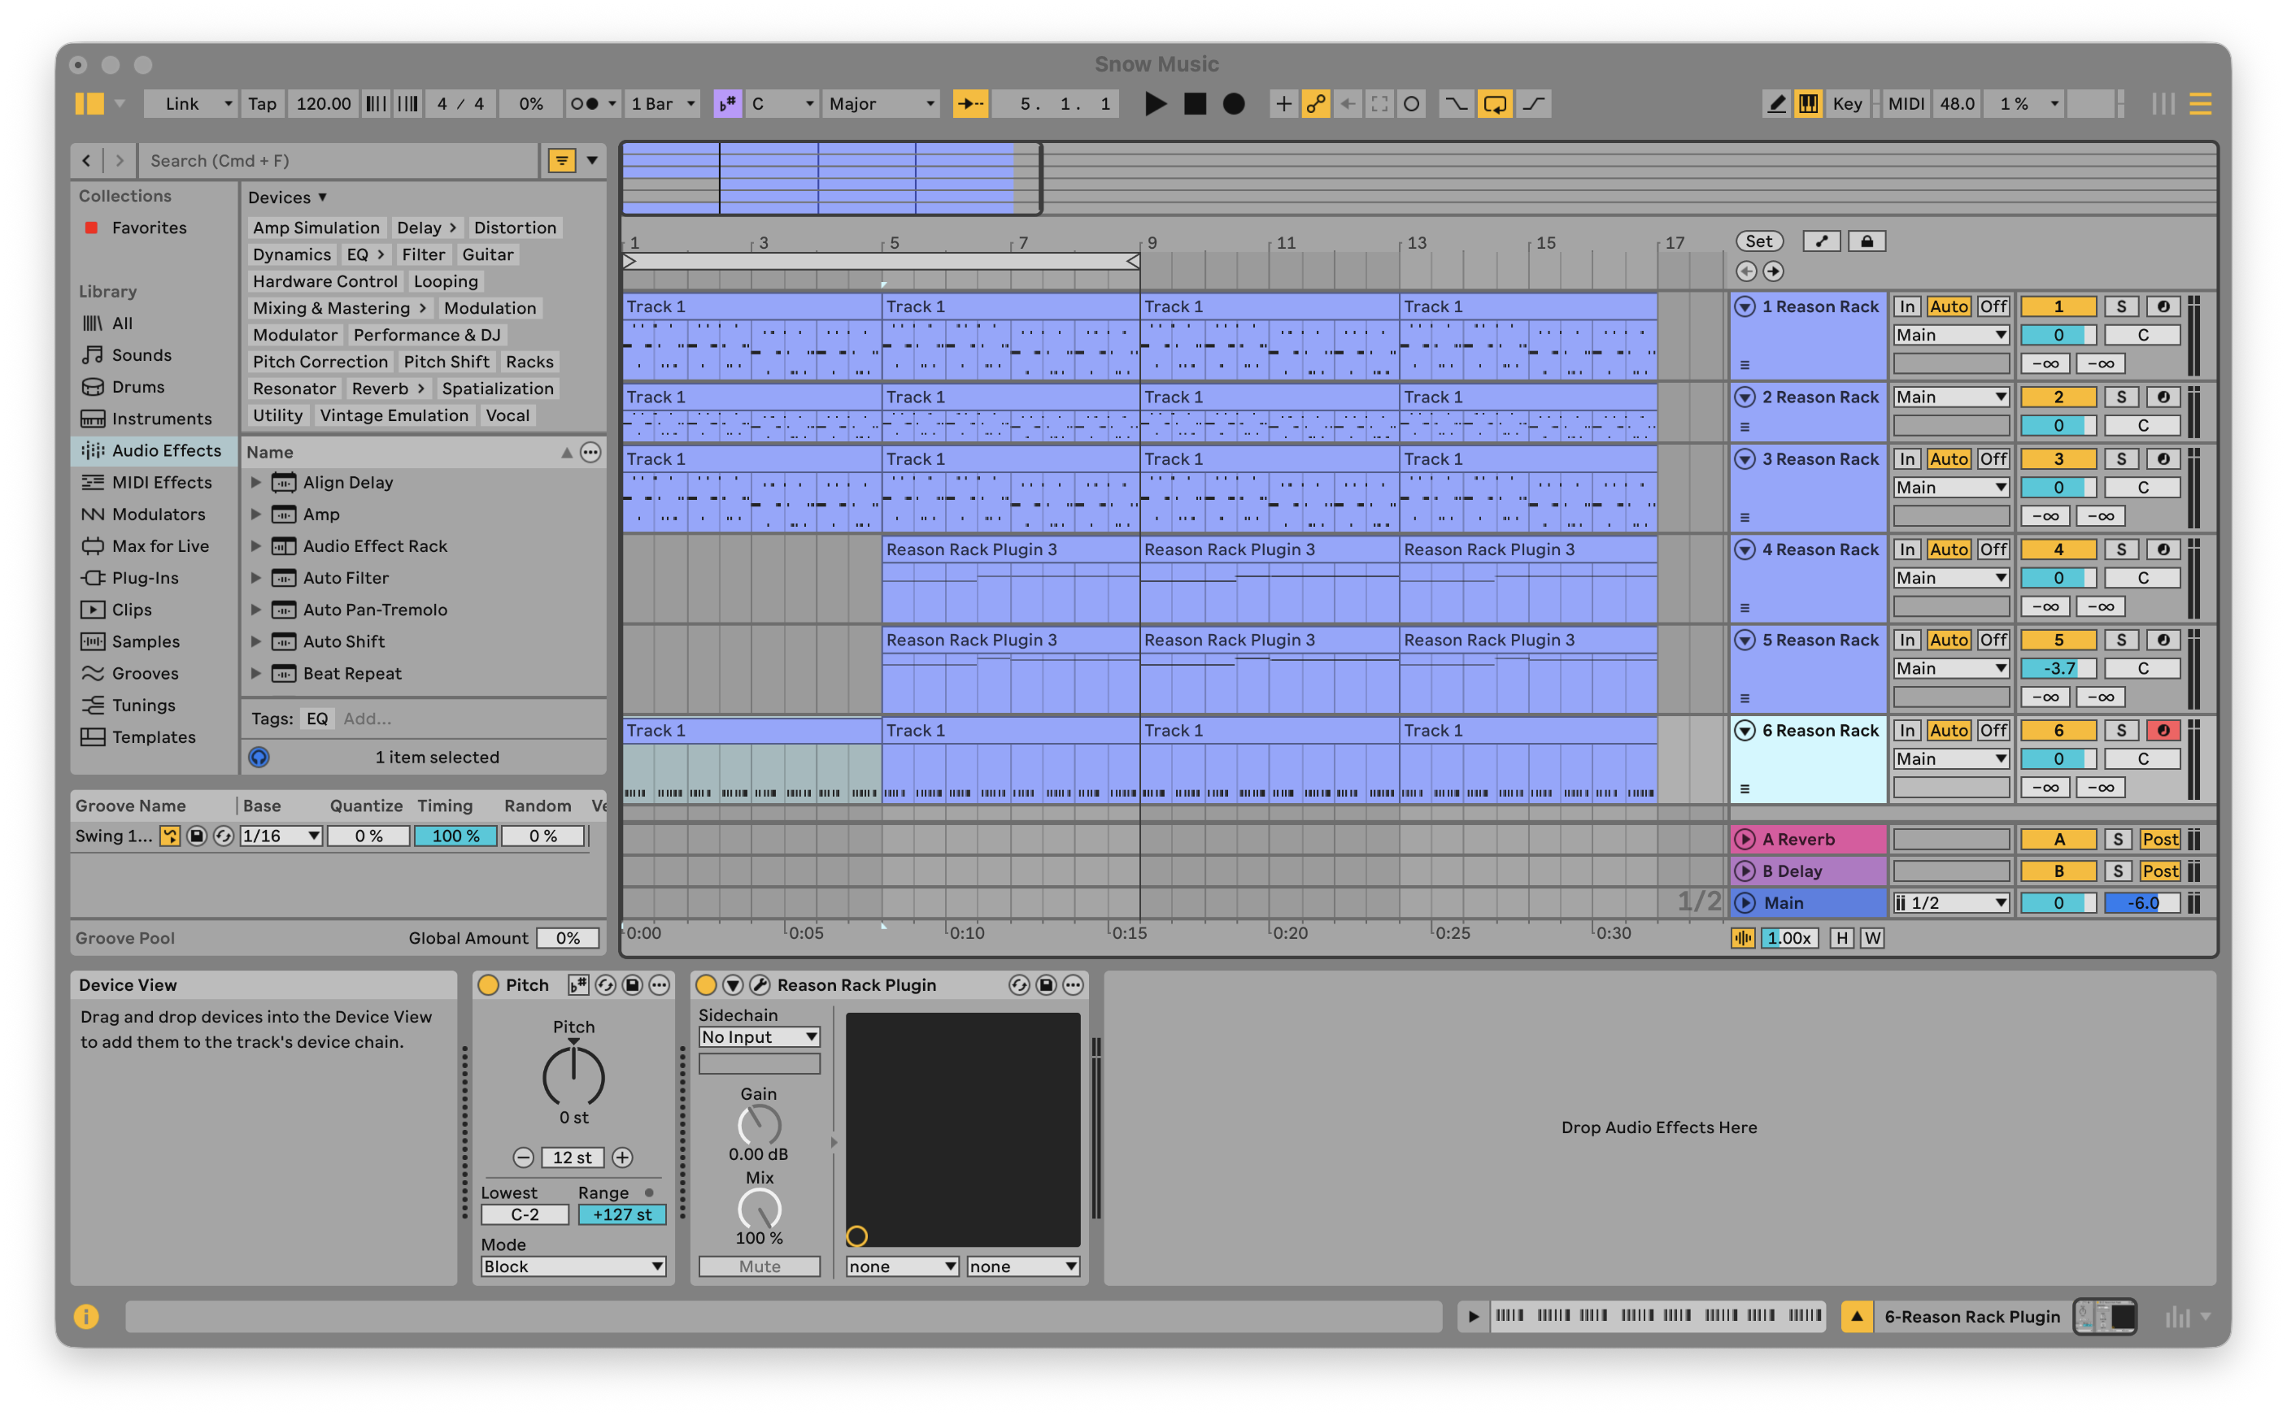Activate Draw Mode pencil icon

(x=1775, y=104)
